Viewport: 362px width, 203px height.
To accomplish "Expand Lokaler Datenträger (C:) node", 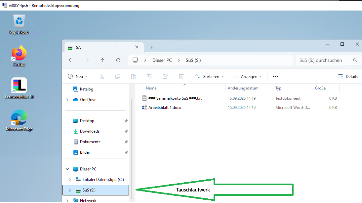I will [70, 180].
